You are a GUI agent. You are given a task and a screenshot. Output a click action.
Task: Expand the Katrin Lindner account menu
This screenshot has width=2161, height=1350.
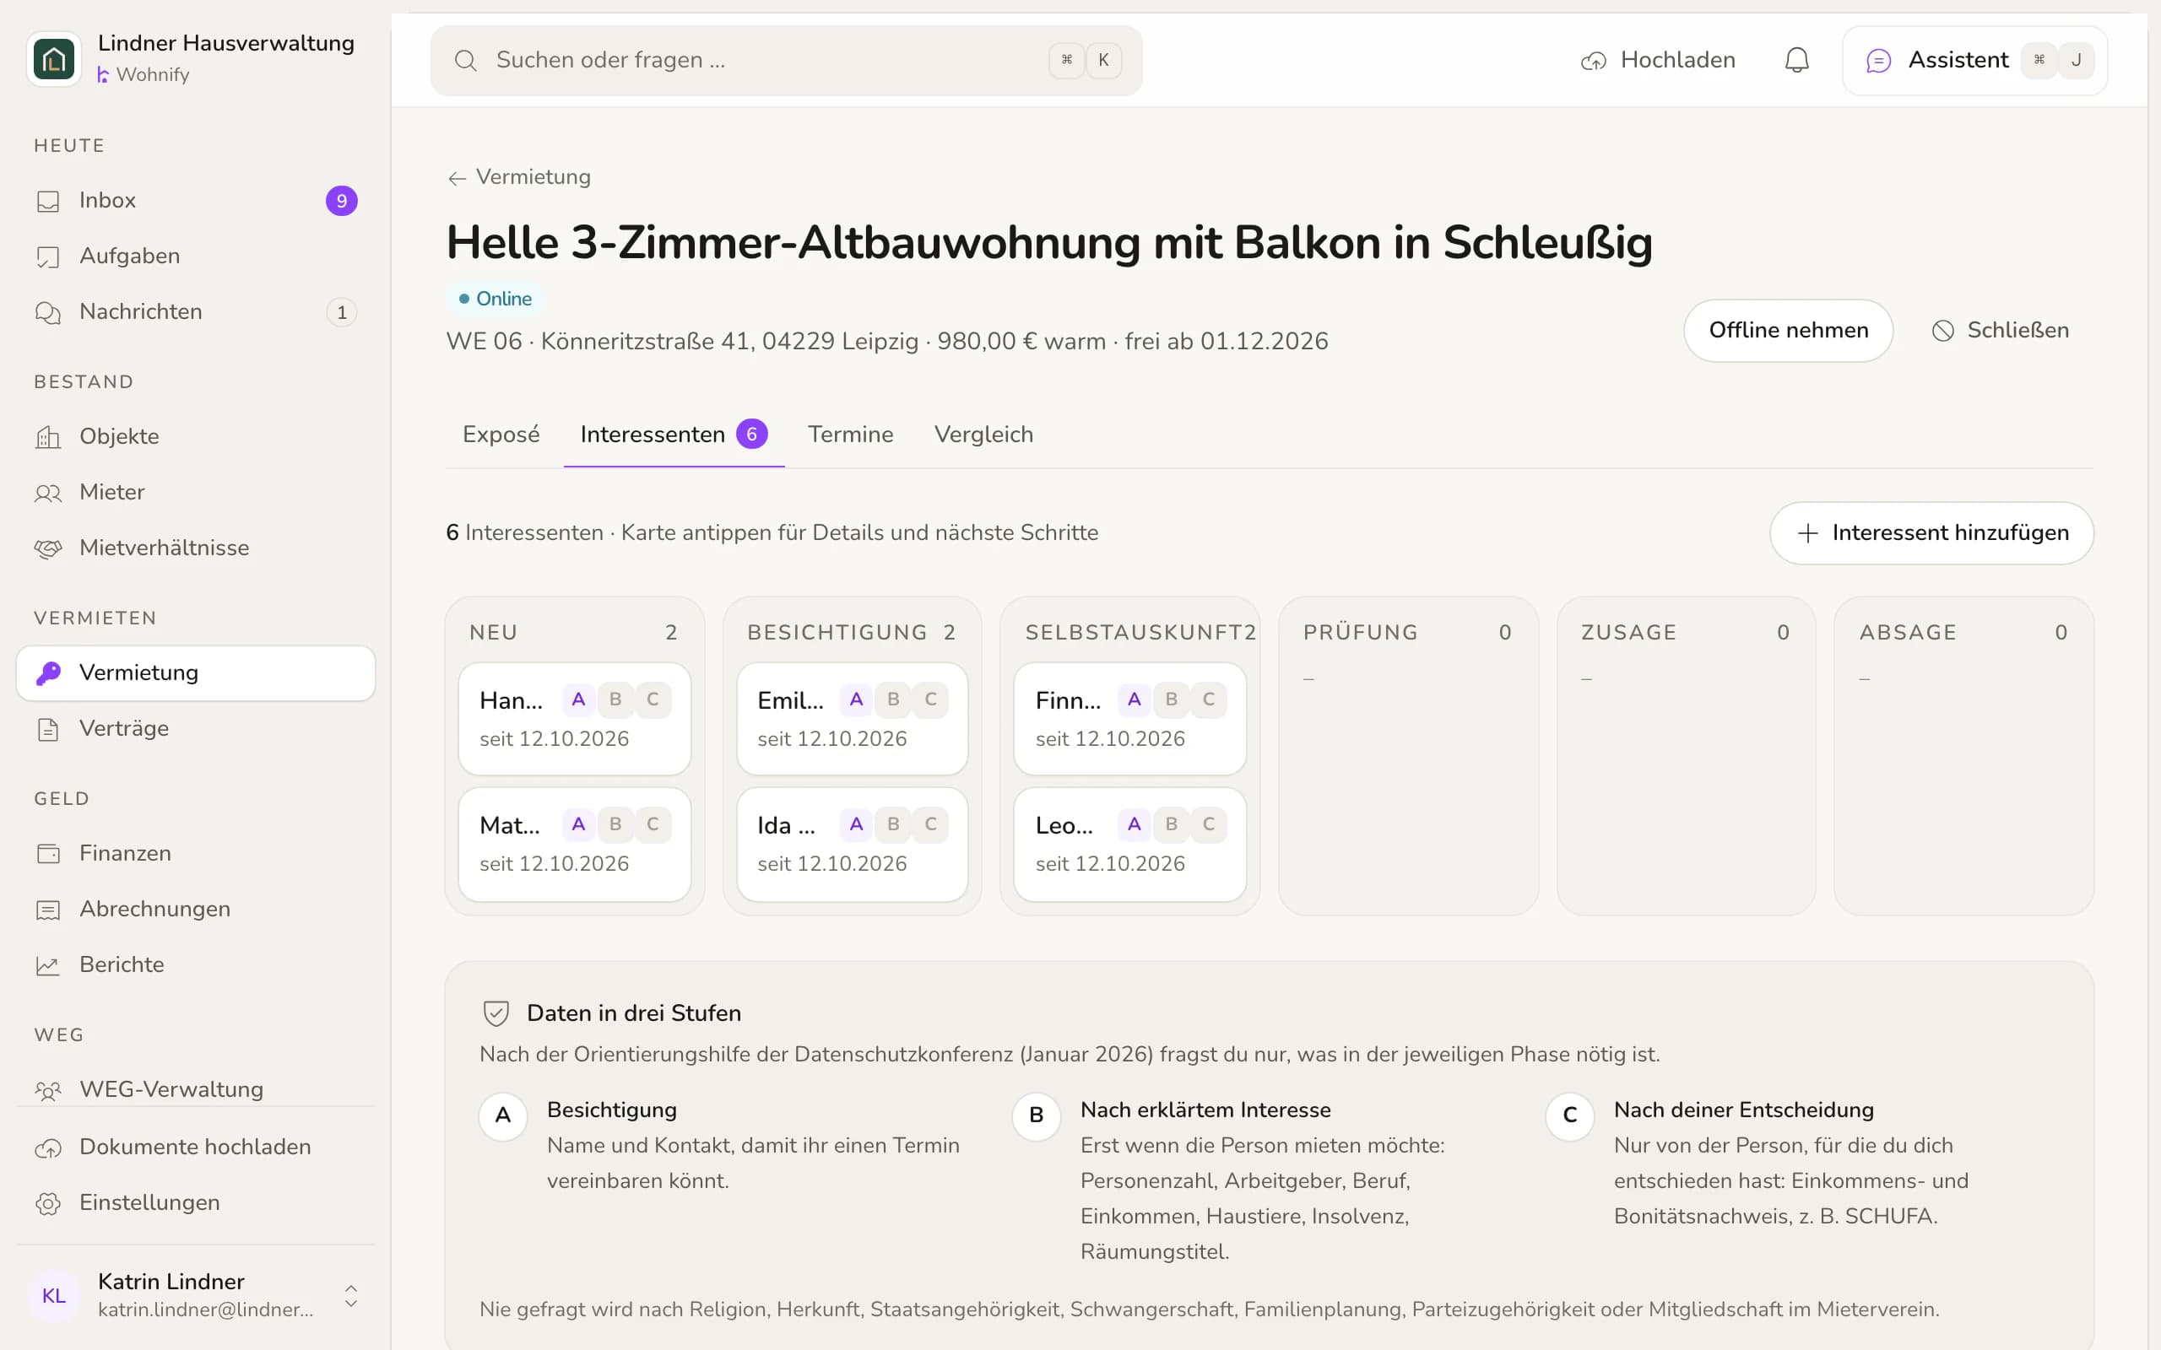point(196,1294)
